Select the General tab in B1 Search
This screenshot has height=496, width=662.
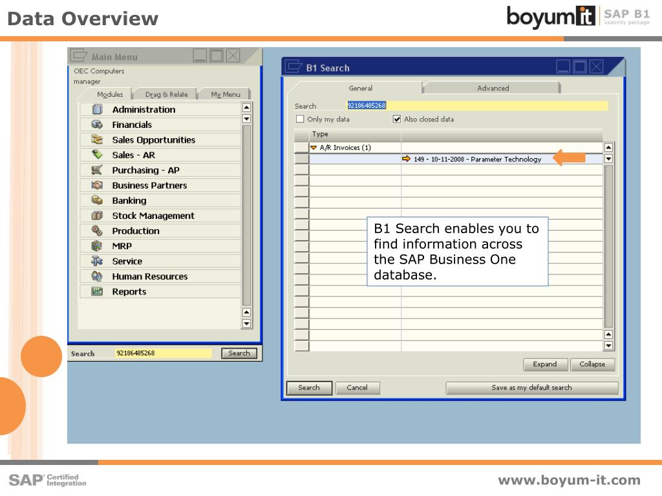pos(360,88)
